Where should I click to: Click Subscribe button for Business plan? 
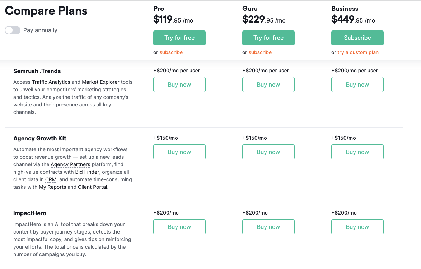click(x=357, y=38)
